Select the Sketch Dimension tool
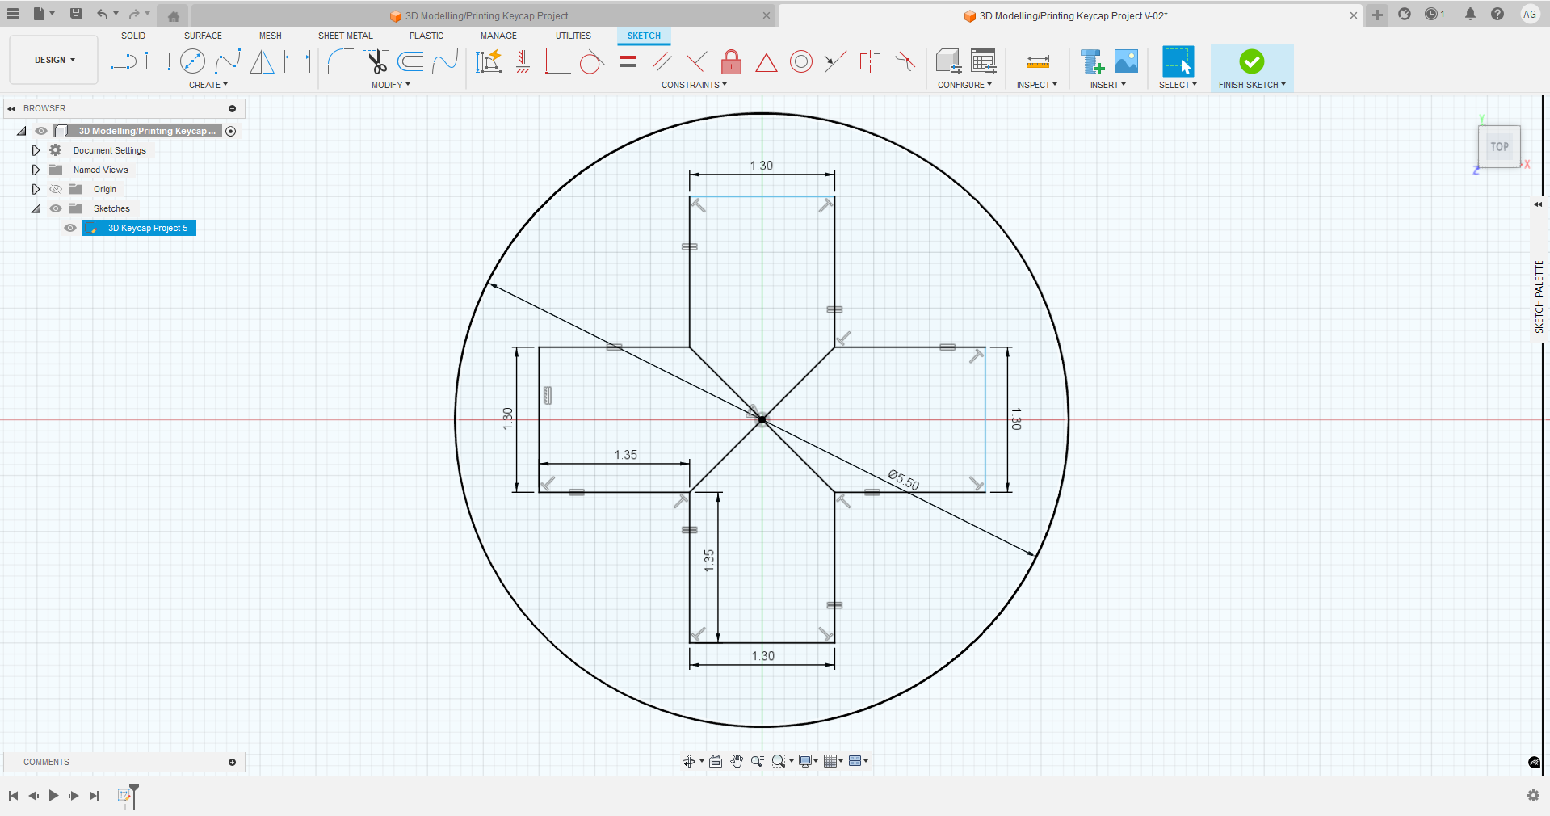This screenshot has height=816, width=1550. [x=297, y=61]
